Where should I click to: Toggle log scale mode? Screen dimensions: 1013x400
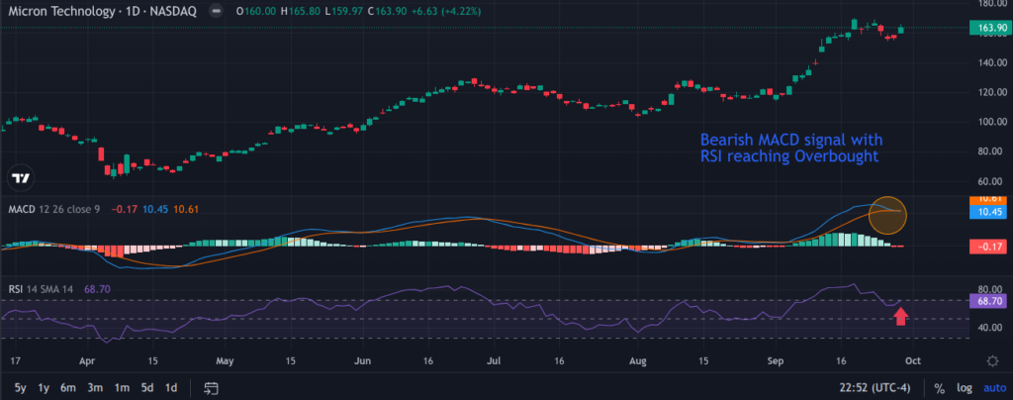pos(964,388)
